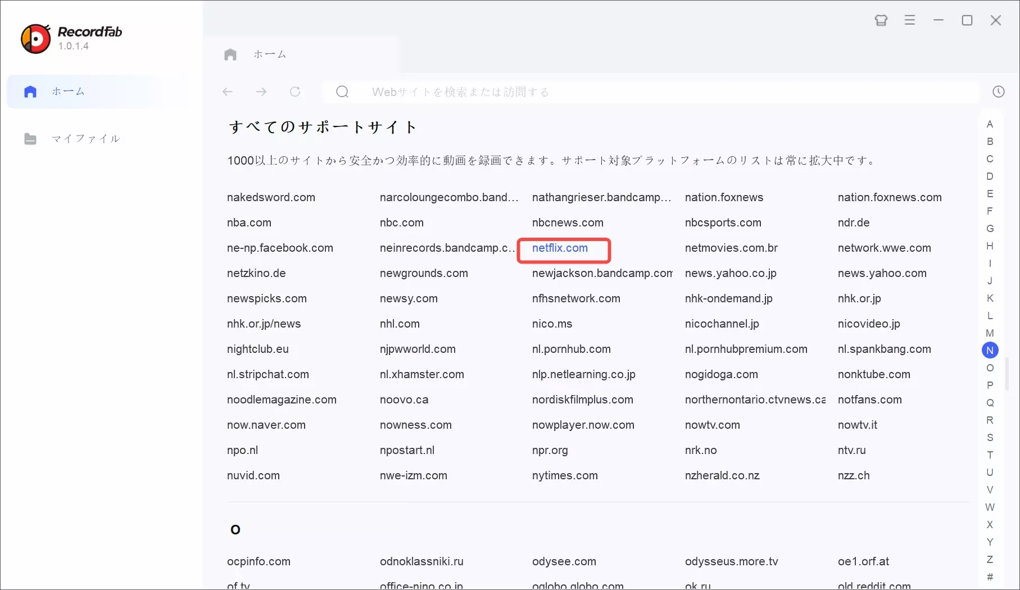Jump to letter S in index

tap(990, 438)
